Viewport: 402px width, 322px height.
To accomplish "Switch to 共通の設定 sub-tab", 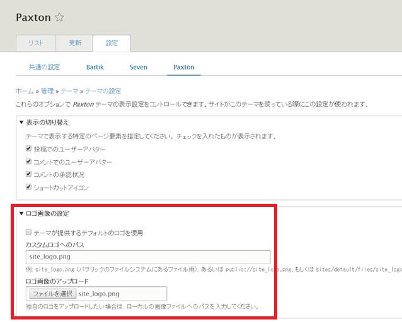I will click(44, 67).
